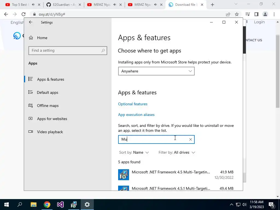The height and width of the screenshot is (210, 280).
Task: Open the volume tray icon
Action: coord(244,205)
